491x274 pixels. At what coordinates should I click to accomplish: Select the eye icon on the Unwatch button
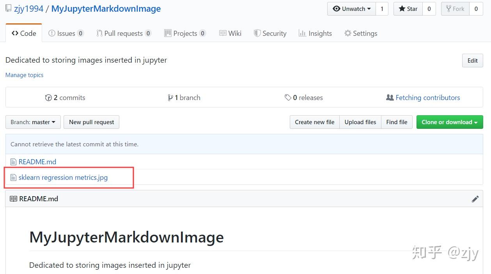(x=337, y=9)
